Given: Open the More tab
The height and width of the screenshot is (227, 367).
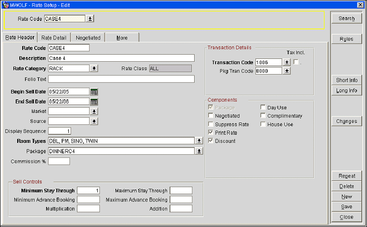Looking at the screenshot, I should coord(122,38).
